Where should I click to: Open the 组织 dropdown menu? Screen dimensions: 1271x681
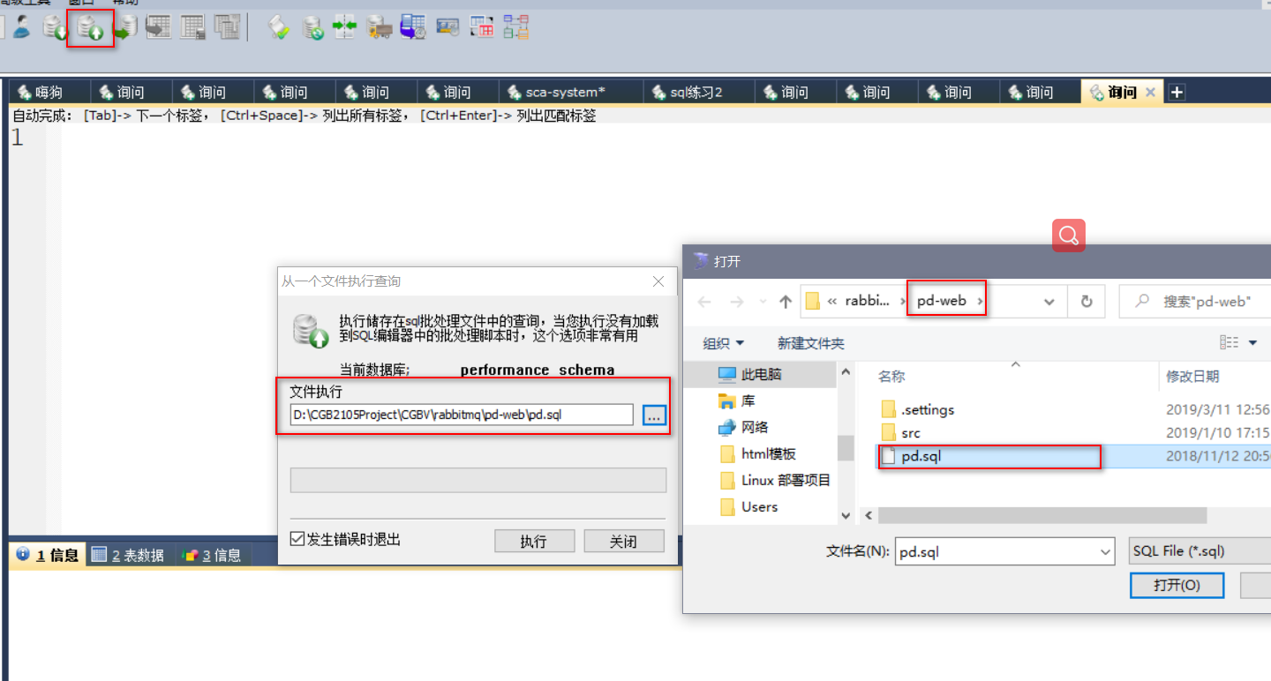pos(723,343)
